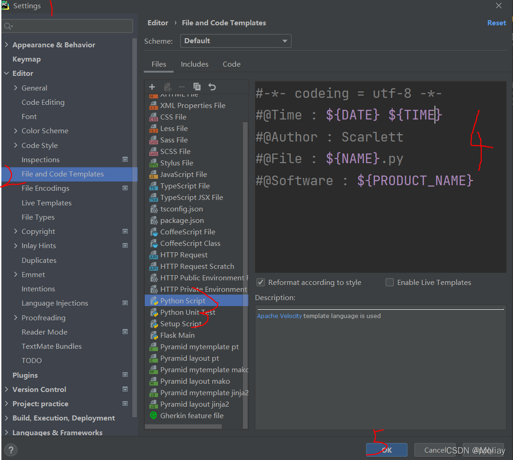Collapse the Editor section
The image size is (513, 460).
6,73
